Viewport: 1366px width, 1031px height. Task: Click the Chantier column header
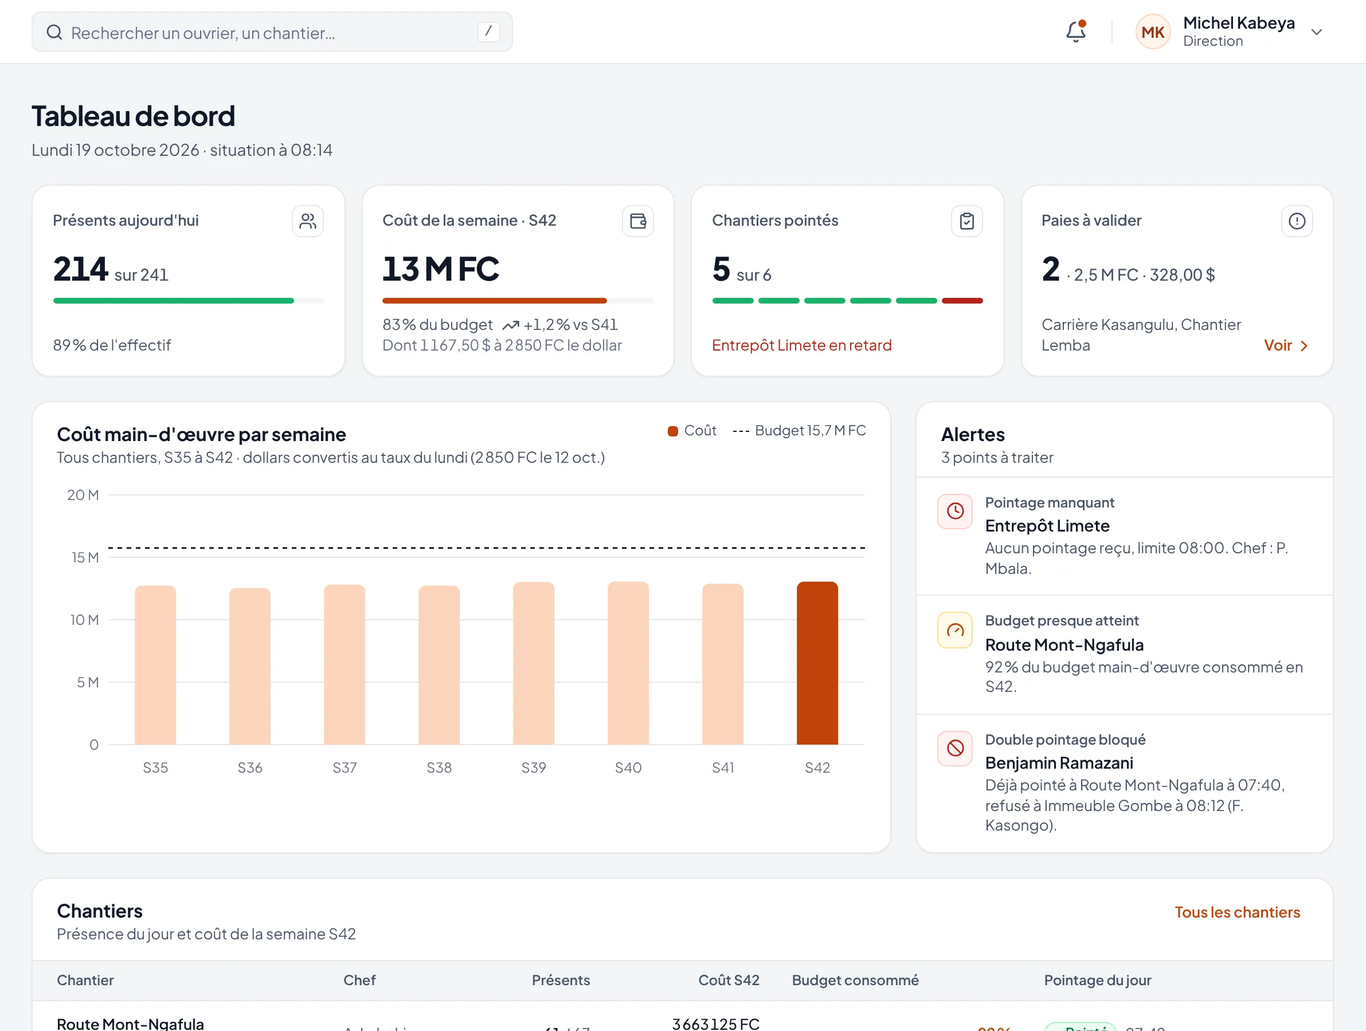85,981
